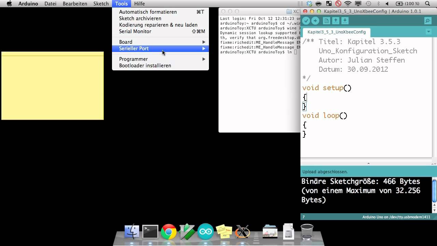Open the Bearbeiten menu

click(x=75, y=3)
